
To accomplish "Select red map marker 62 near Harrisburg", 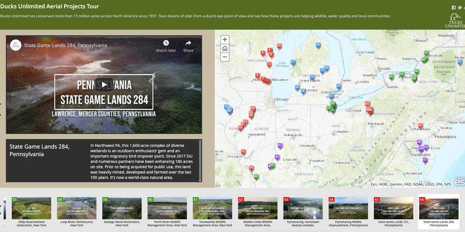I will tap(420, 126).
